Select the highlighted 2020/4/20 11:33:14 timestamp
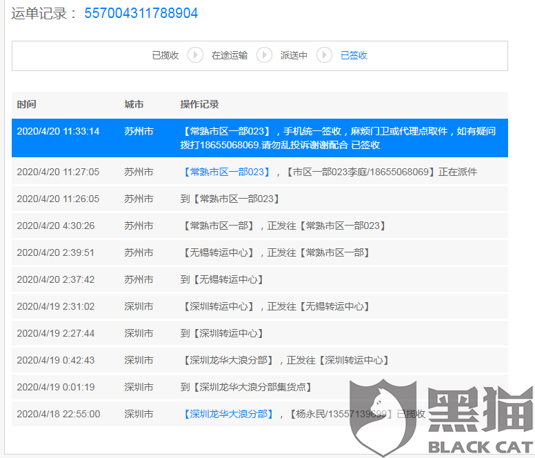The image size is (535, 458). tap(58, 131)
